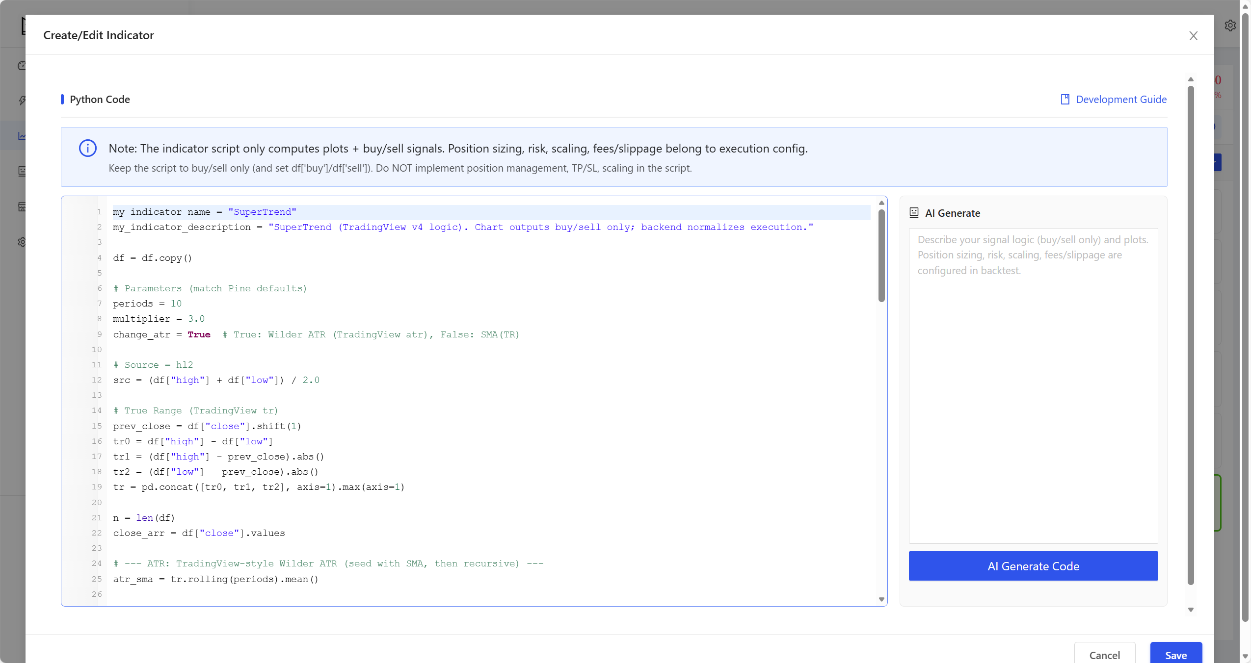Click the atr_sma rolling mean line
The image size is (1251, 663).
[216, 579]
